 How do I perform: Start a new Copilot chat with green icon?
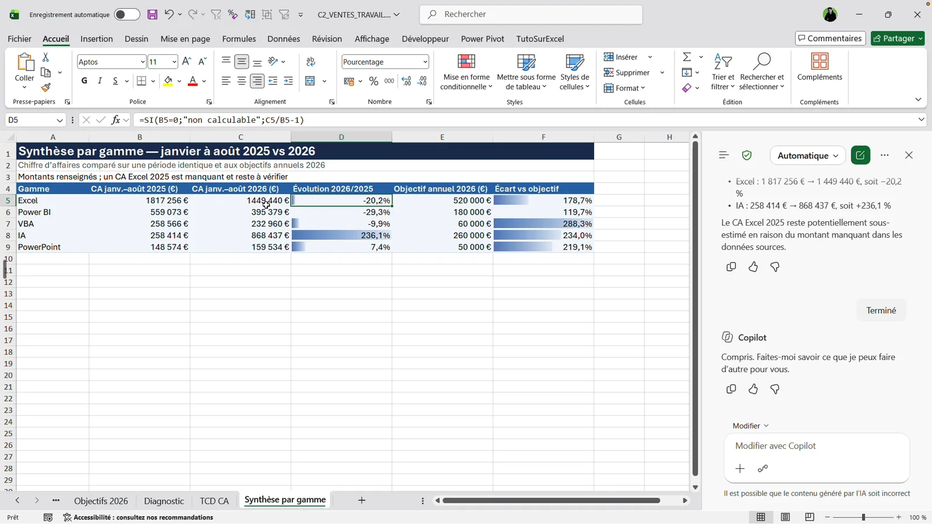coord(860,155)
